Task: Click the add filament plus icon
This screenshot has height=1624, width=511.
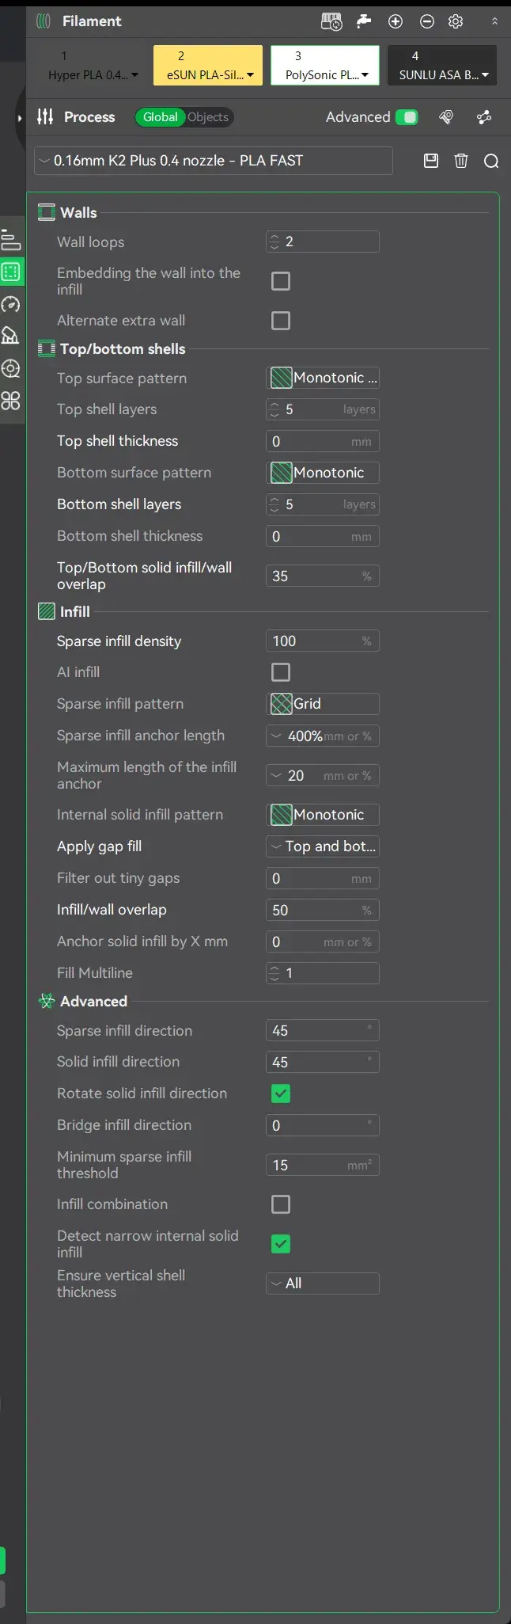Action: 396,21
